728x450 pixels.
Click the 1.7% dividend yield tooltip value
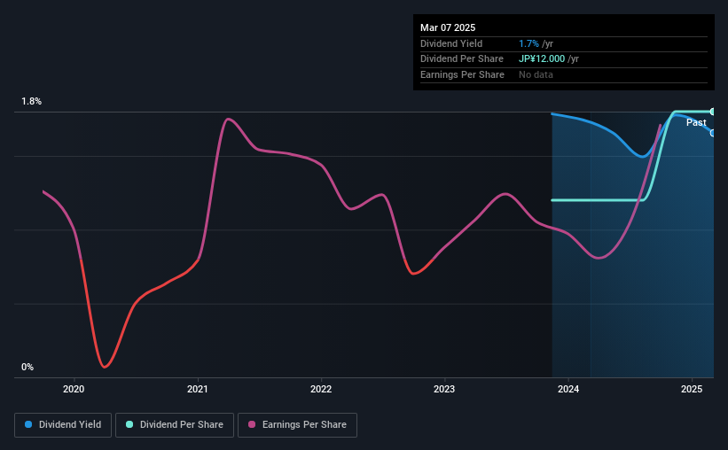528,43
